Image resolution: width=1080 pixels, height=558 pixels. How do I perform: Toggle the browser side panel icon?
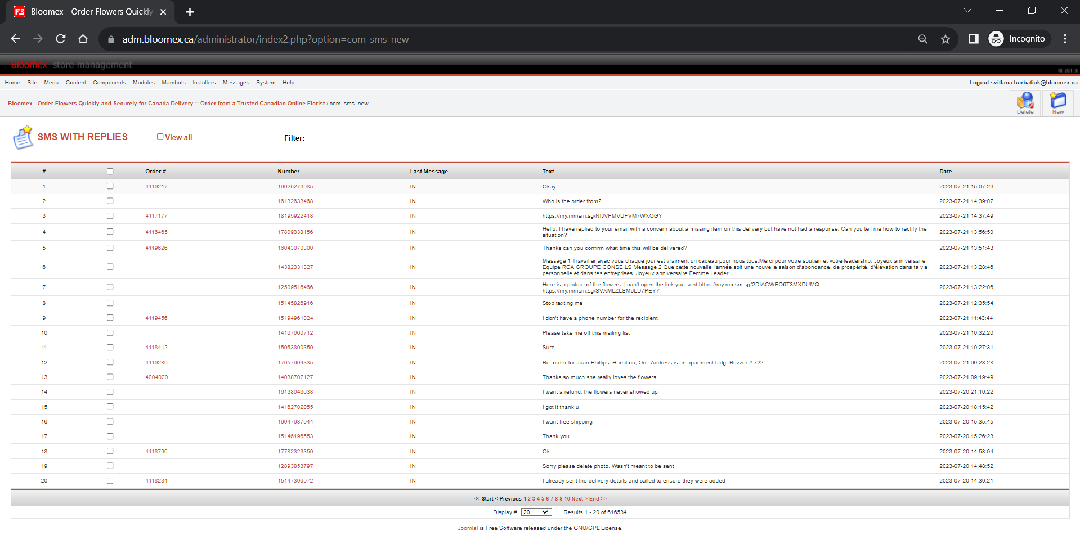(x=974, y=39)
